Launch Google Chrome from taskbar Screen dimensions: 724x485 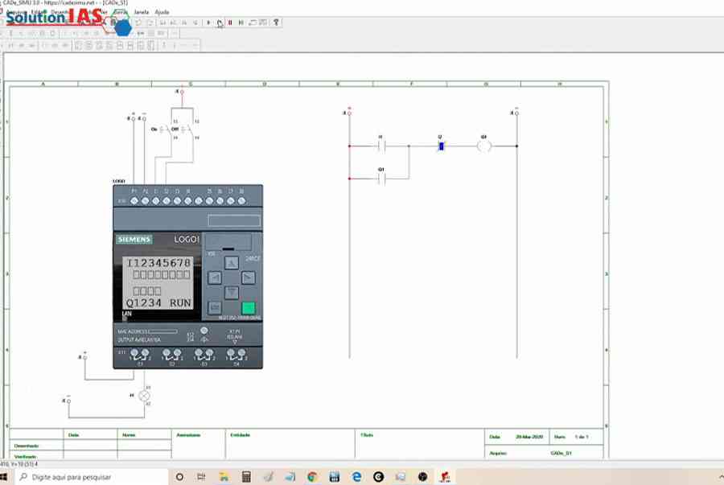coord(312,477)
